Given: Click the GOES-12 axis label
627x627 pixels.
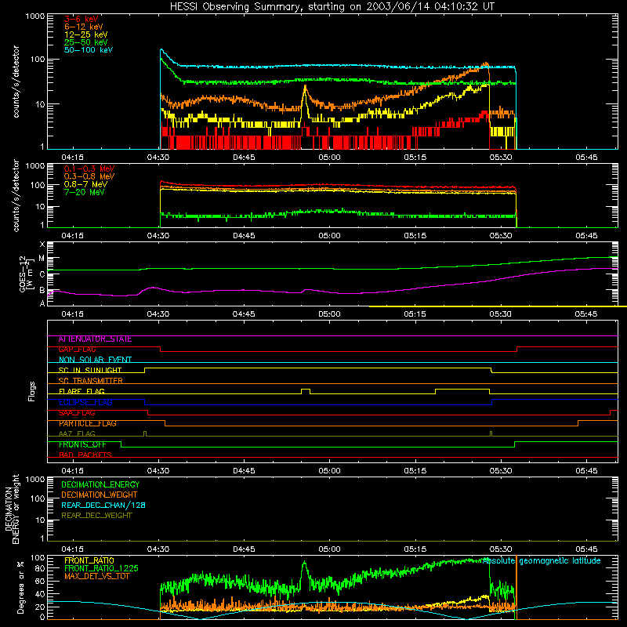Looking at the screenshot, I should point(27,274).
